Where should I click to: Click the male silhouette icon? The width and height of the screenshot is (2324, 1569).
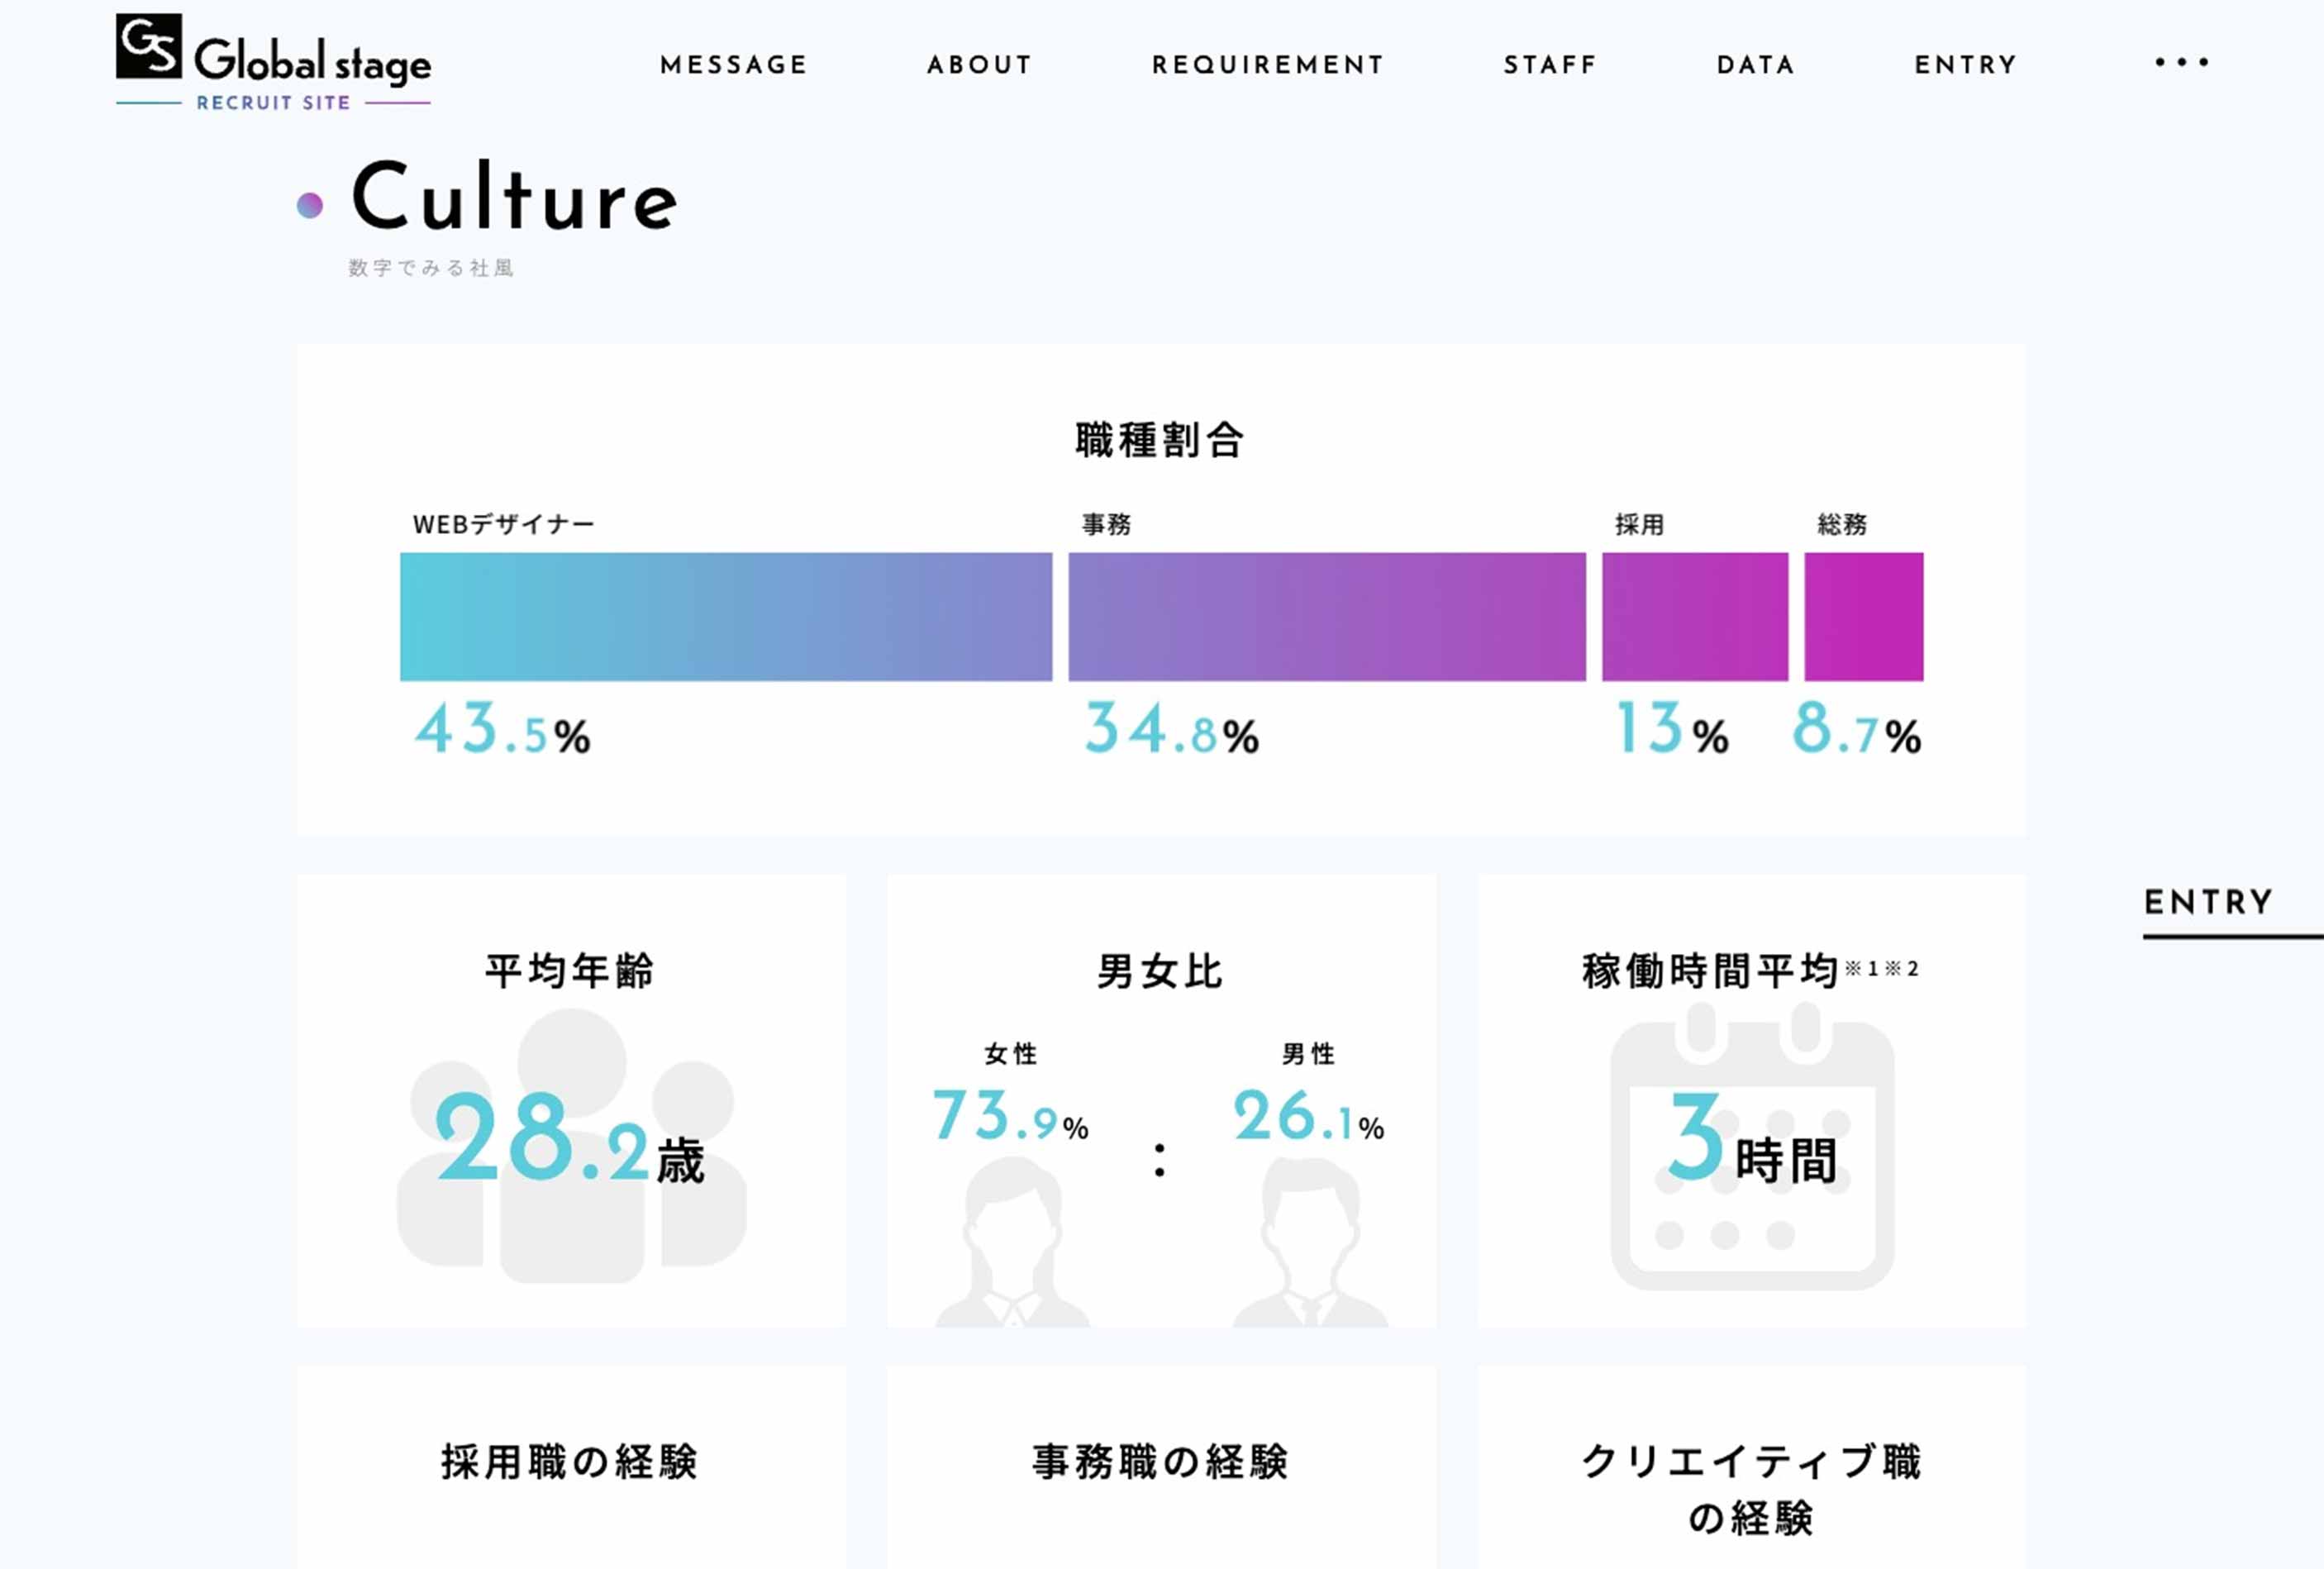point(1310,1243)
